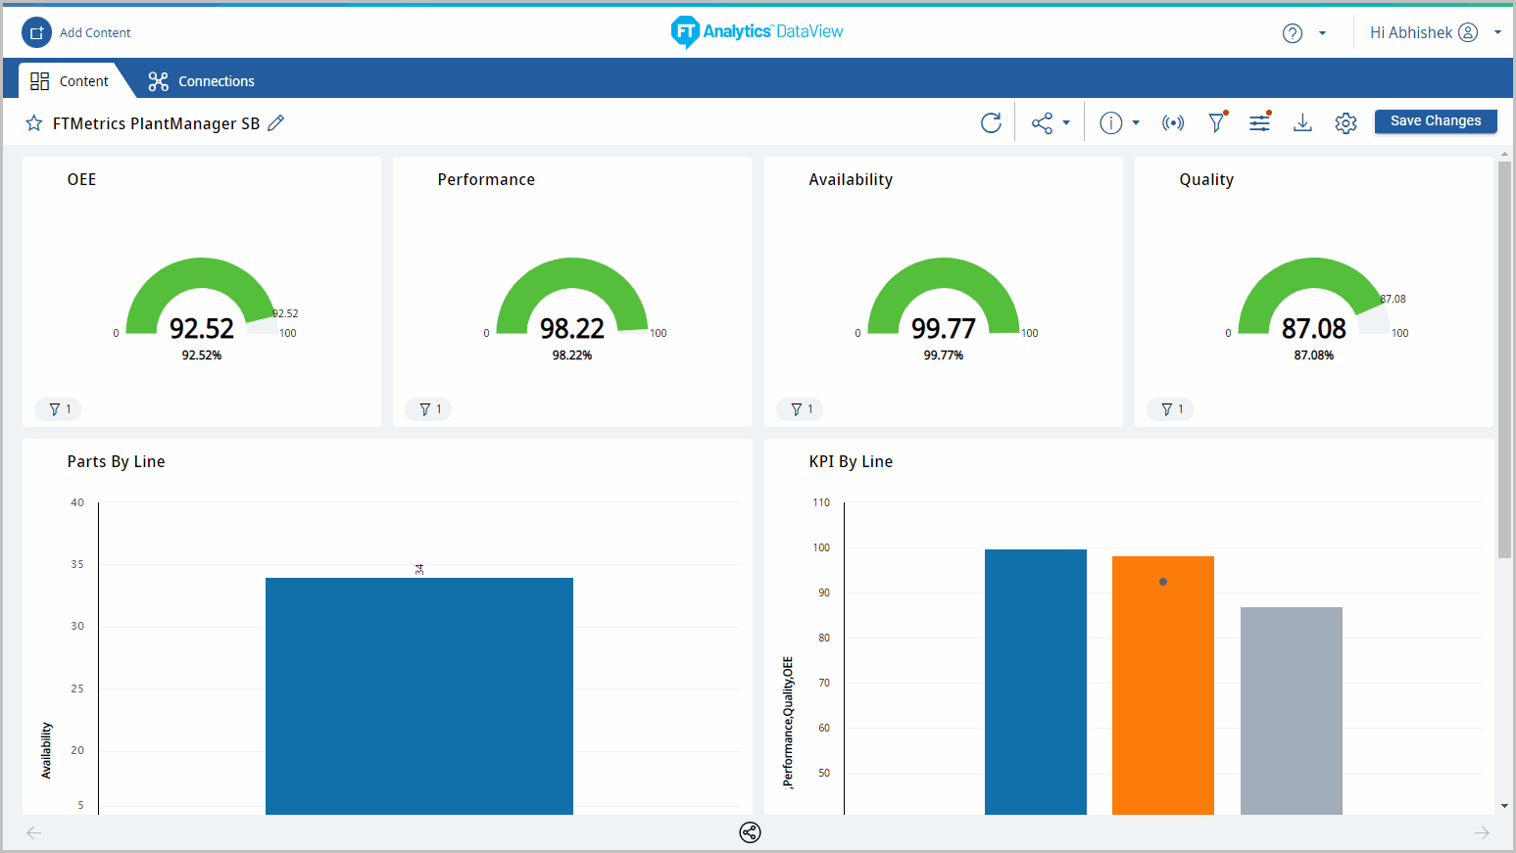Image resolution: width=1516 pixels, height=853 pixels.
Task: Click the live broadcast signal icon
Action: (1172, 122)
